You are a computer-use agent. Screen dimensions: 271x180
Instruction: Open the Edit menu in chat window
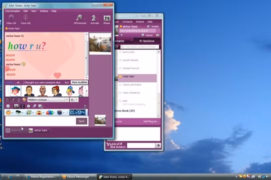[26, 11]
